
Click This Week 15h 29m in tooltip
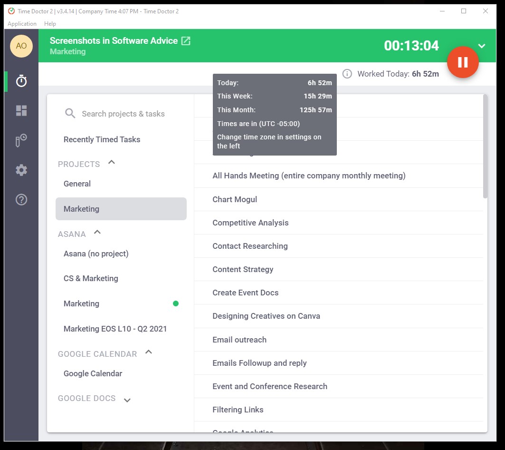pos(275,96)
